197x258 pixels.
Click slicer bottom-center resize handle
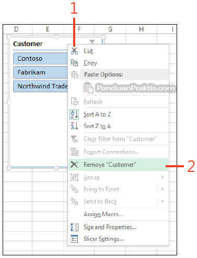pyautogui.click(x=56, y=168)
